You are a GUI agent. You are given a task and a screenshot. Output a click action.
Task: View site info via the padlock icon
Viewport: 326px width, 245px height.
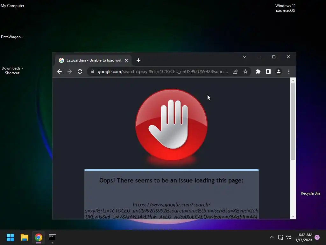pos(93,71)
